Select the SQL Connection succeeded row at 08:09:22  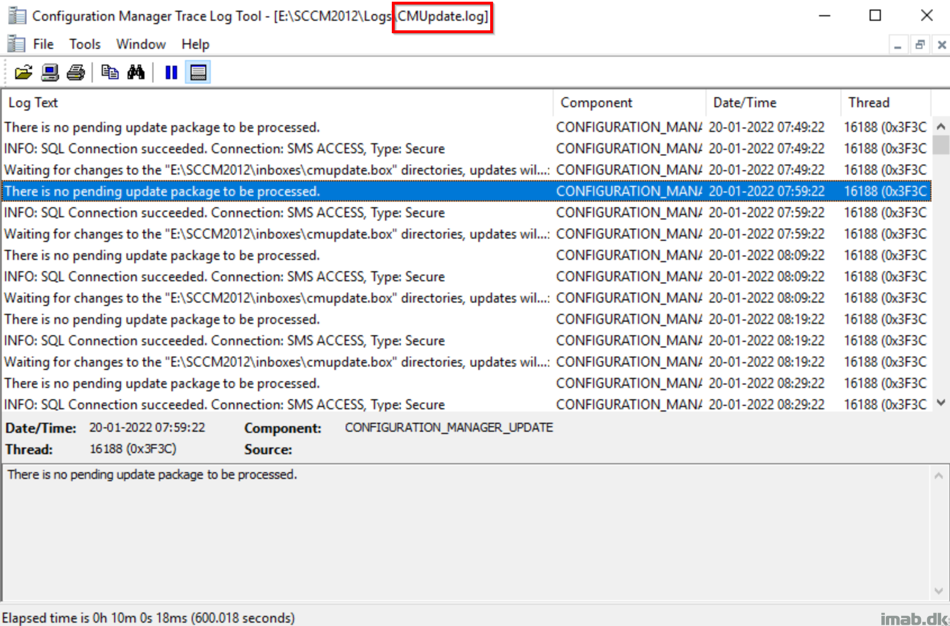(467, 277)
